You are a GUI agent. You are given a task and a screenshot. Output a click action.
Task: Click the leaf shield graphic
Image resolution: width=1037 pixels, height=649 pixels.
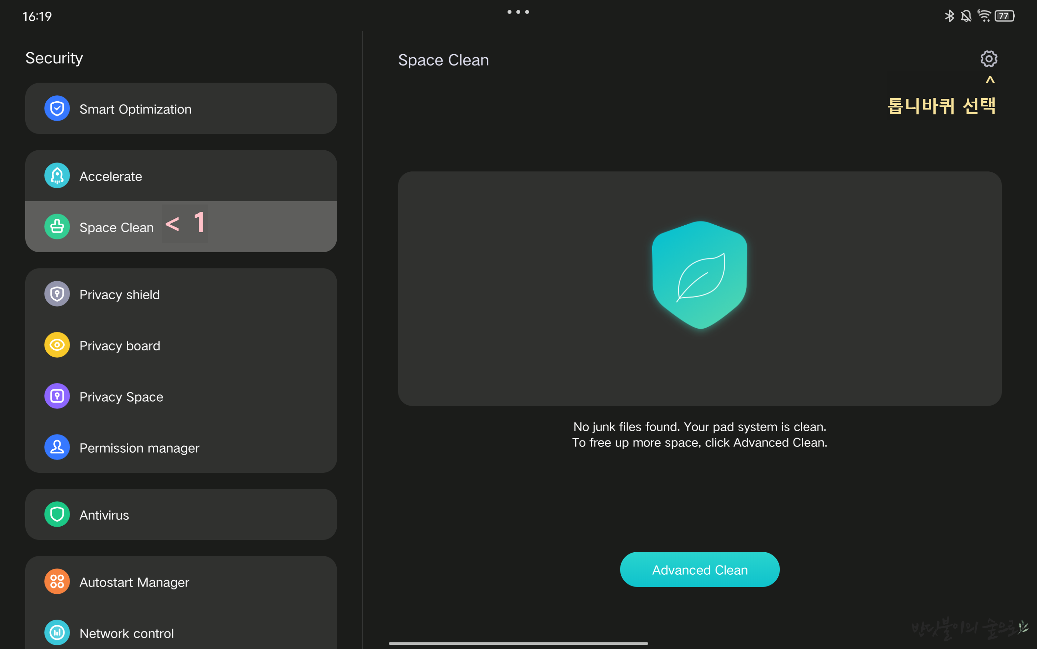(700, 275)
